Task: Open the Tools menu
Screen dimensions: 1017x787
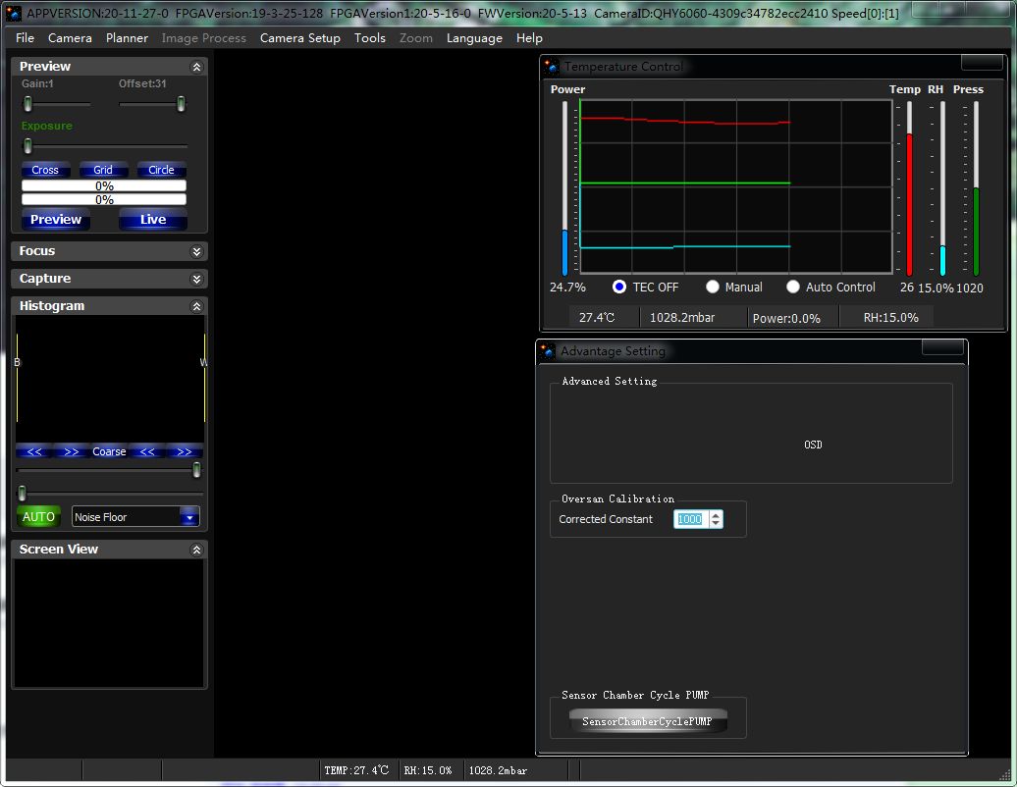Action: click(370, 38)
